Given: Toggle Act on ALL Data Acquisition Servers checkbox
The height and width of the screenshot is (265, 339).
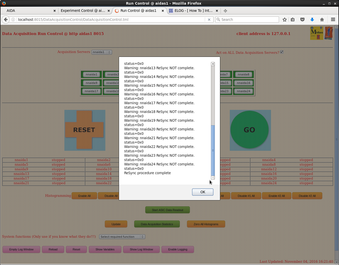Looking at the screenshot, I should coord(282,52).
